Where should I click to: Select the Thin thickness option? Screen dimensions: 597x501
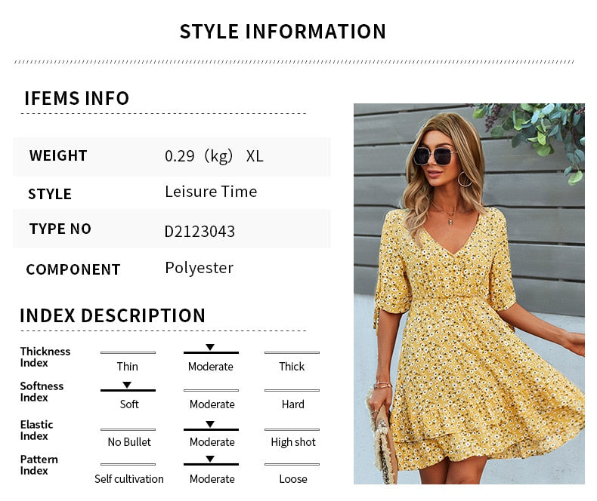coord(128,367)
